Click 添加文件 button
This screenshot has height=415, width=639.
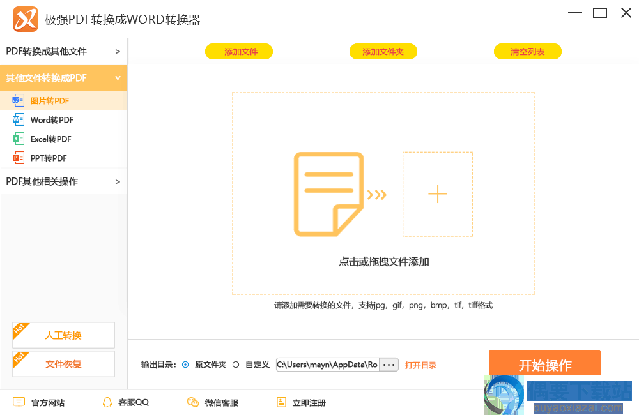tap(239, 51)
